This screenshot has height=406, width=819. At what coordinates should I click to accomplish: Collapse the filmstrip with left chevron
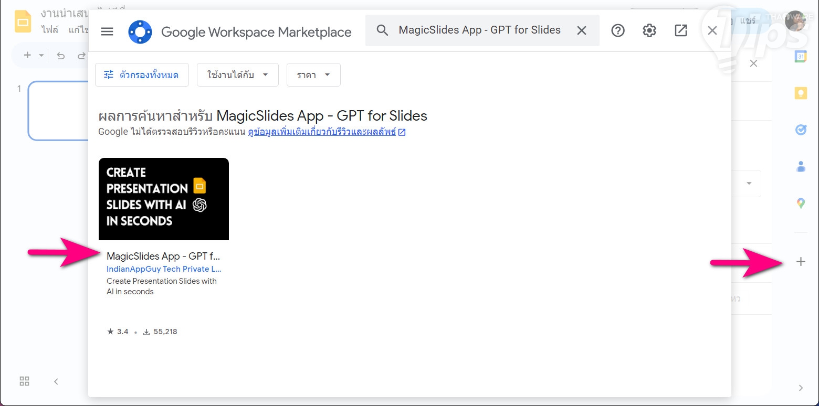click(x=56, y=381)
